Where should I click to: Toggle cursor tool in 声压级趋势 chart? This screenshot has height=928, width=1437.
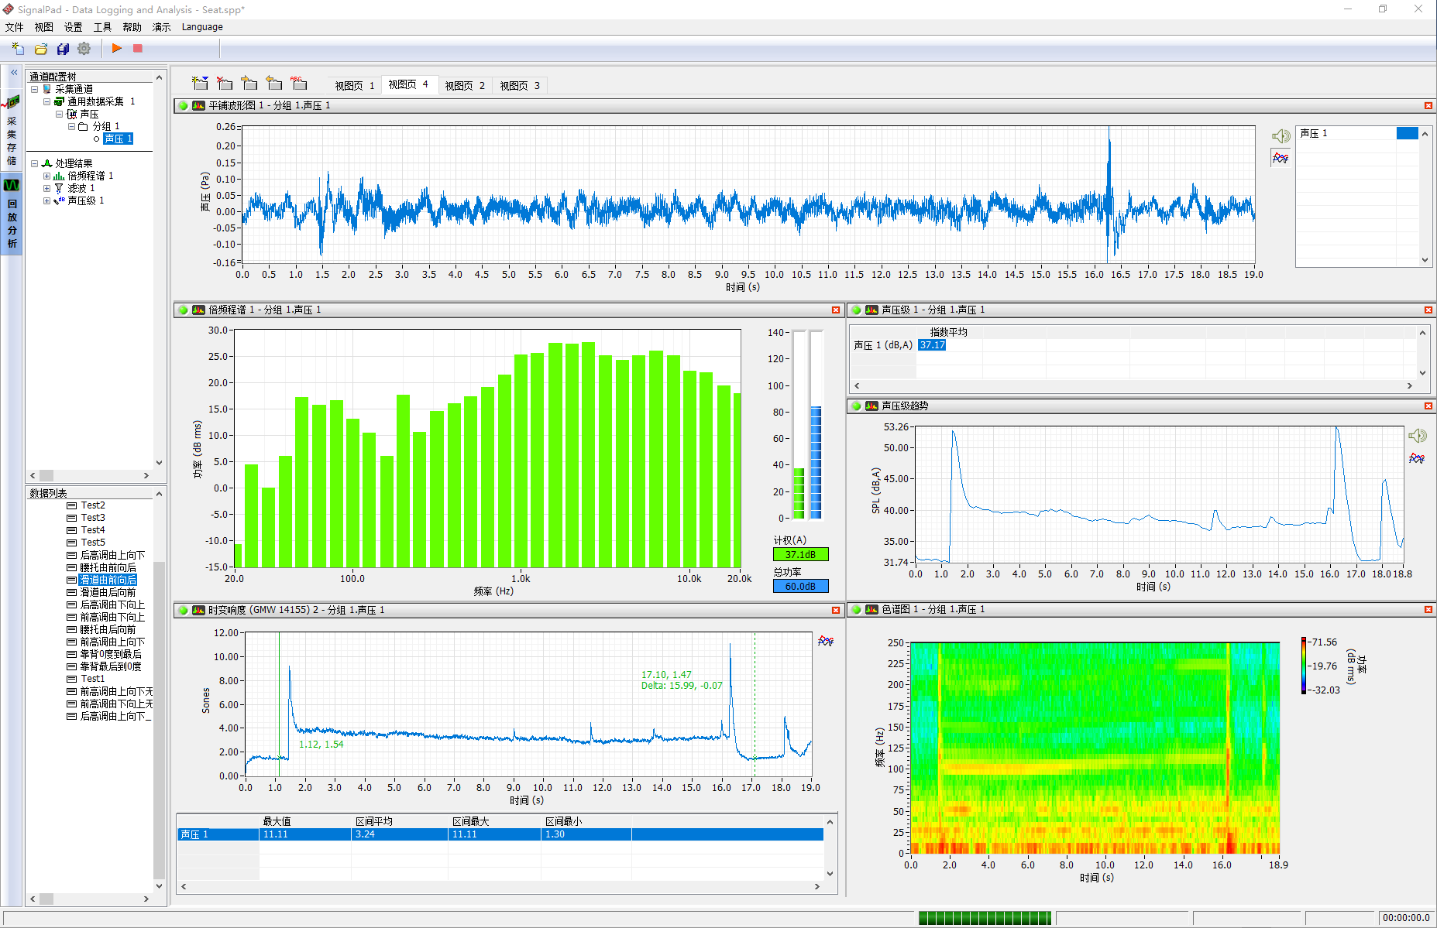point(1417,458)
